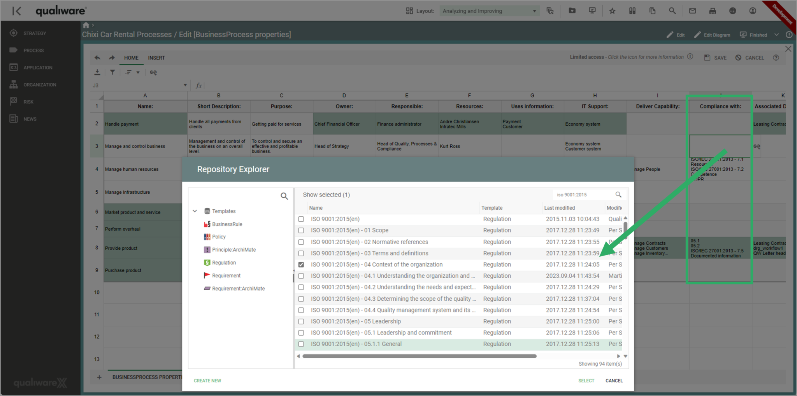Click the add link icon in the toolbar
The width and height of the screenshot is (797, 396).
[153, 72]
